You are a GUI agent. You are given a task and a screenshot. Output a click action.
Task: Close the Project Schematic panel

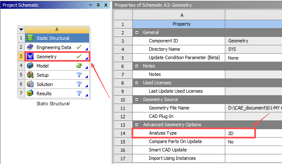click(x=106, y=5)
